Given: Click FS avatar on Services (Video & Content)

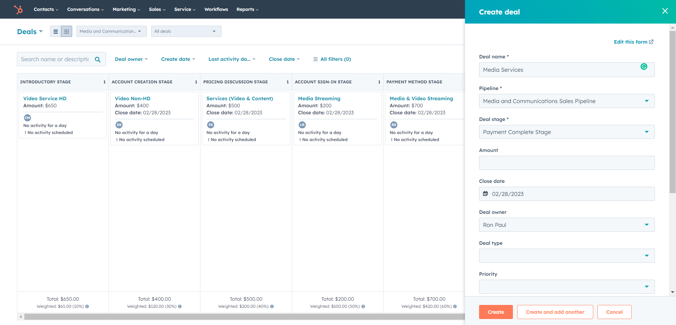Looking at the screenshot, I should (x=211, y=125).
